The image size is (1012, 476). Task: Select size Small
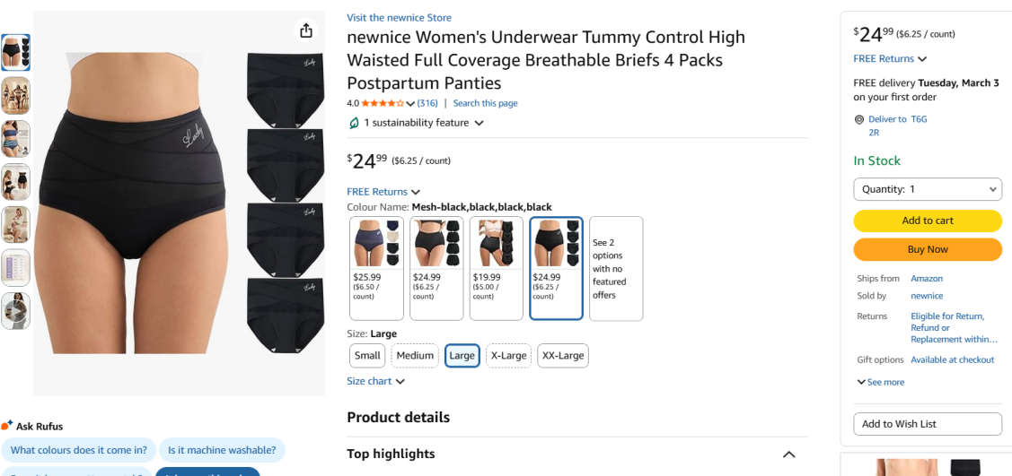[x=367, y=356]
